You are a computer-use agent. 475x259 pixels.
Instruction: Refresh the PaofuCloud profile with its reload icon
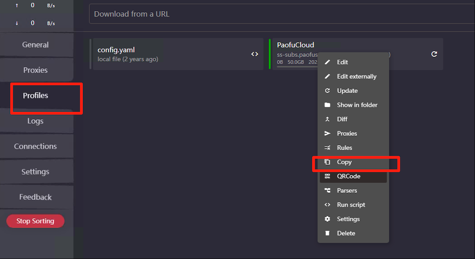pos(434,54)
